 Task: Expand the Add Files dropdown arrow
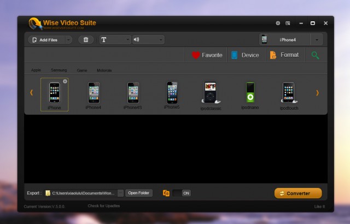coord(68,40)
